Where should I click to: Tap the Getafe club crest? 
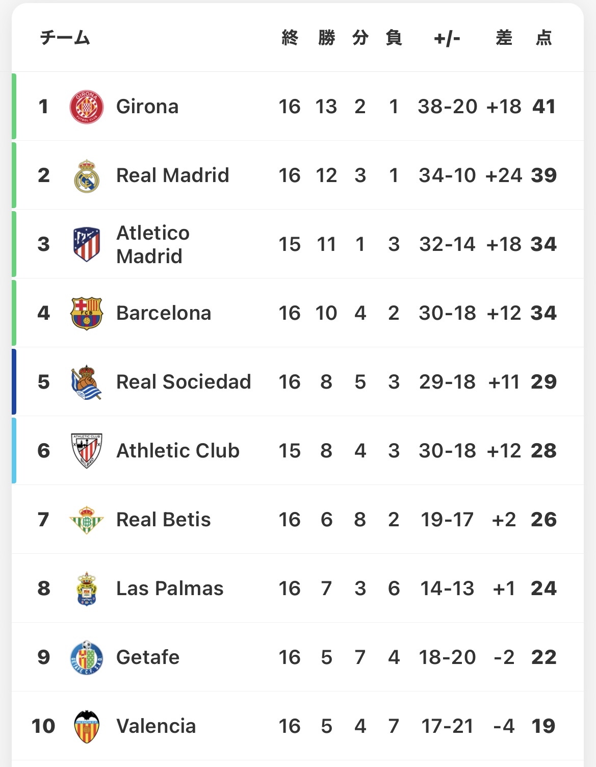[87, 657]
